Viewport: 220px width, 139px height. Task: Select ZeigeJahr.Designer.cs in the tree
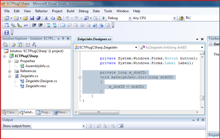click(x=41, y=81)
